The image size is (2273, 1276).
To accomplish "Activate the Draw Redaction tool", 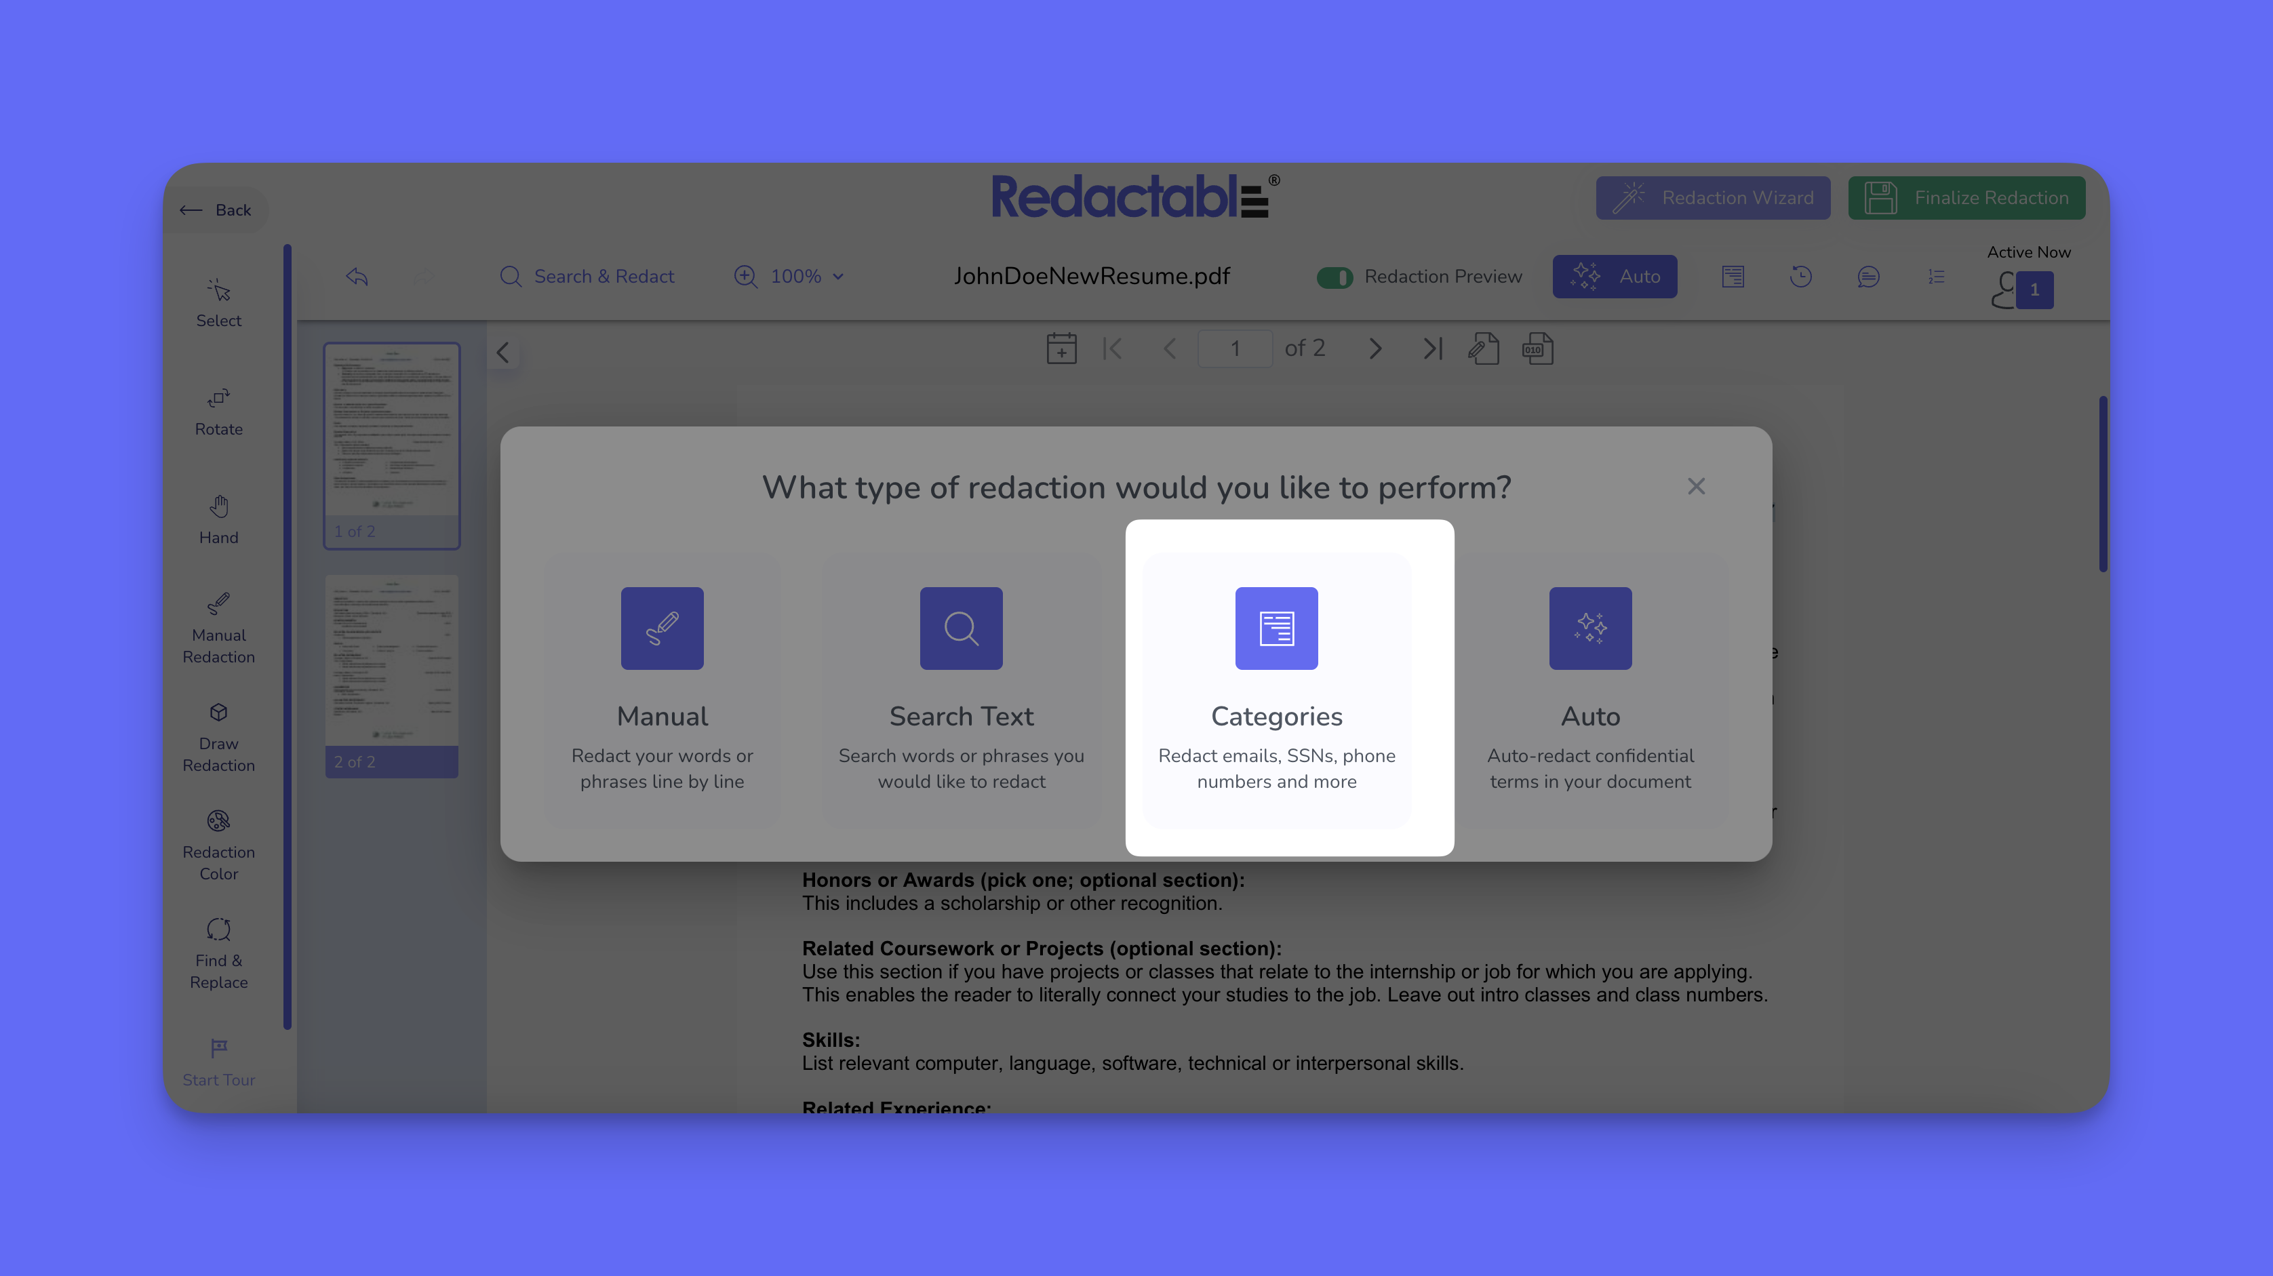I will click(x=218, y=737).
